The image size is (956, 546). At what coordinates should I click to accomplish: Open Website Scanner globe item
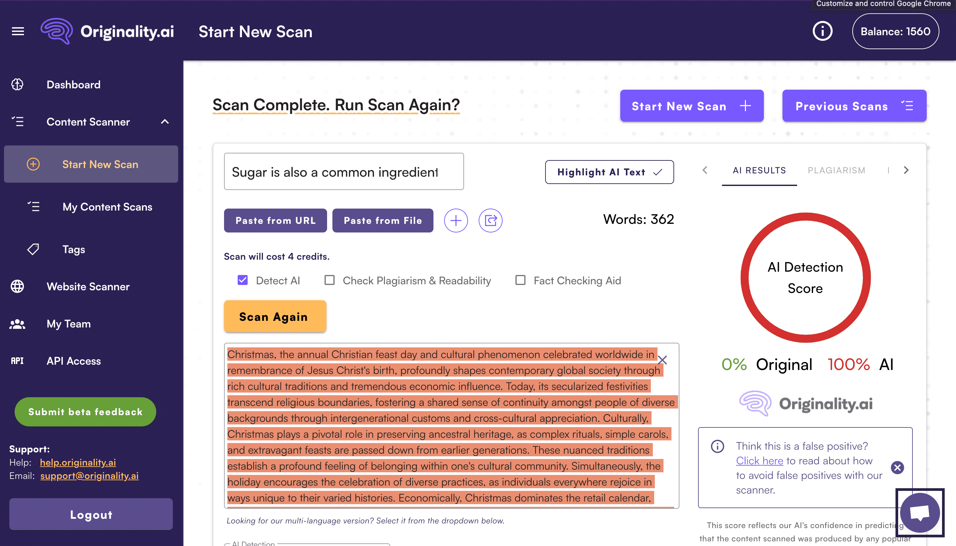[88, 287]
